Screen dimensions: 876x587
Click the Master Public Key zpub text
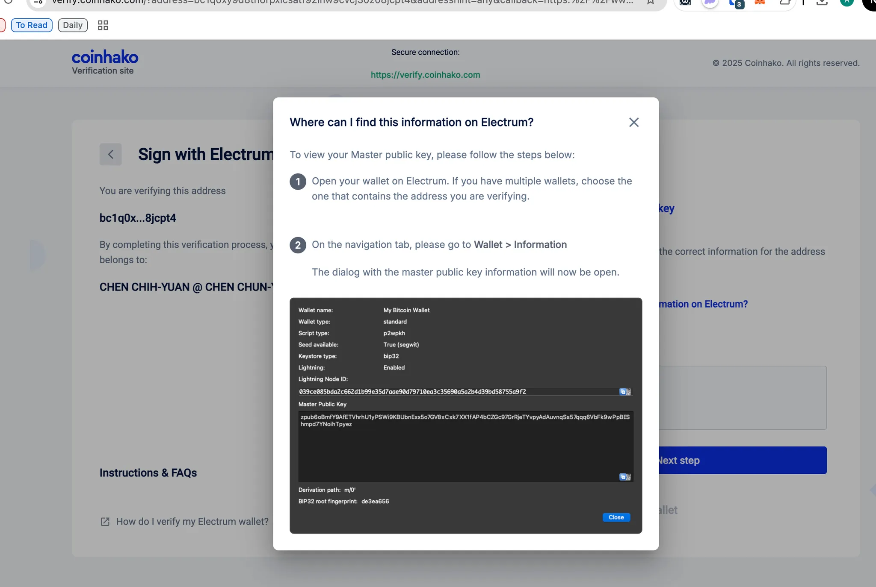[465, 420]
